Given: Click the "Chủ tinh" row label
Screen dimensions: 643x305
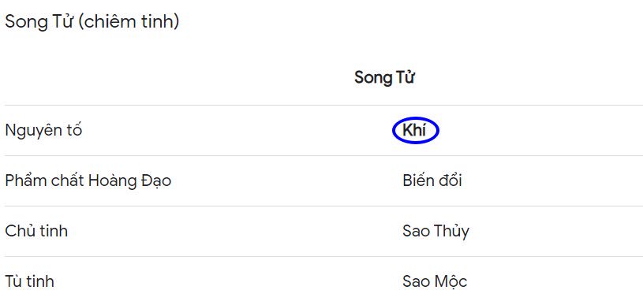Looking at the screenshot, I should pos(36,231).
